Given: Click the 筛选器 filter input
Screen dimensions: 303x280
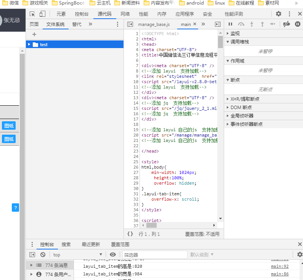Looking at the screenshot, I should coord(155,255).
